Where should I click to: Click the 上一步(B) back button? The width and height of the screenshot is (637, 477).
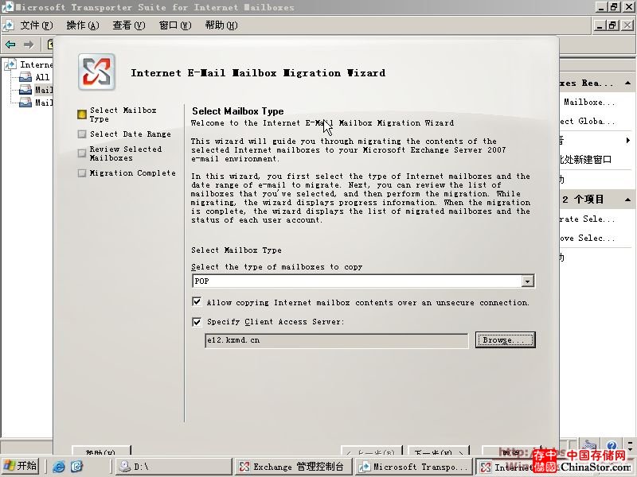pyautogui.click(x=371, y=452)
